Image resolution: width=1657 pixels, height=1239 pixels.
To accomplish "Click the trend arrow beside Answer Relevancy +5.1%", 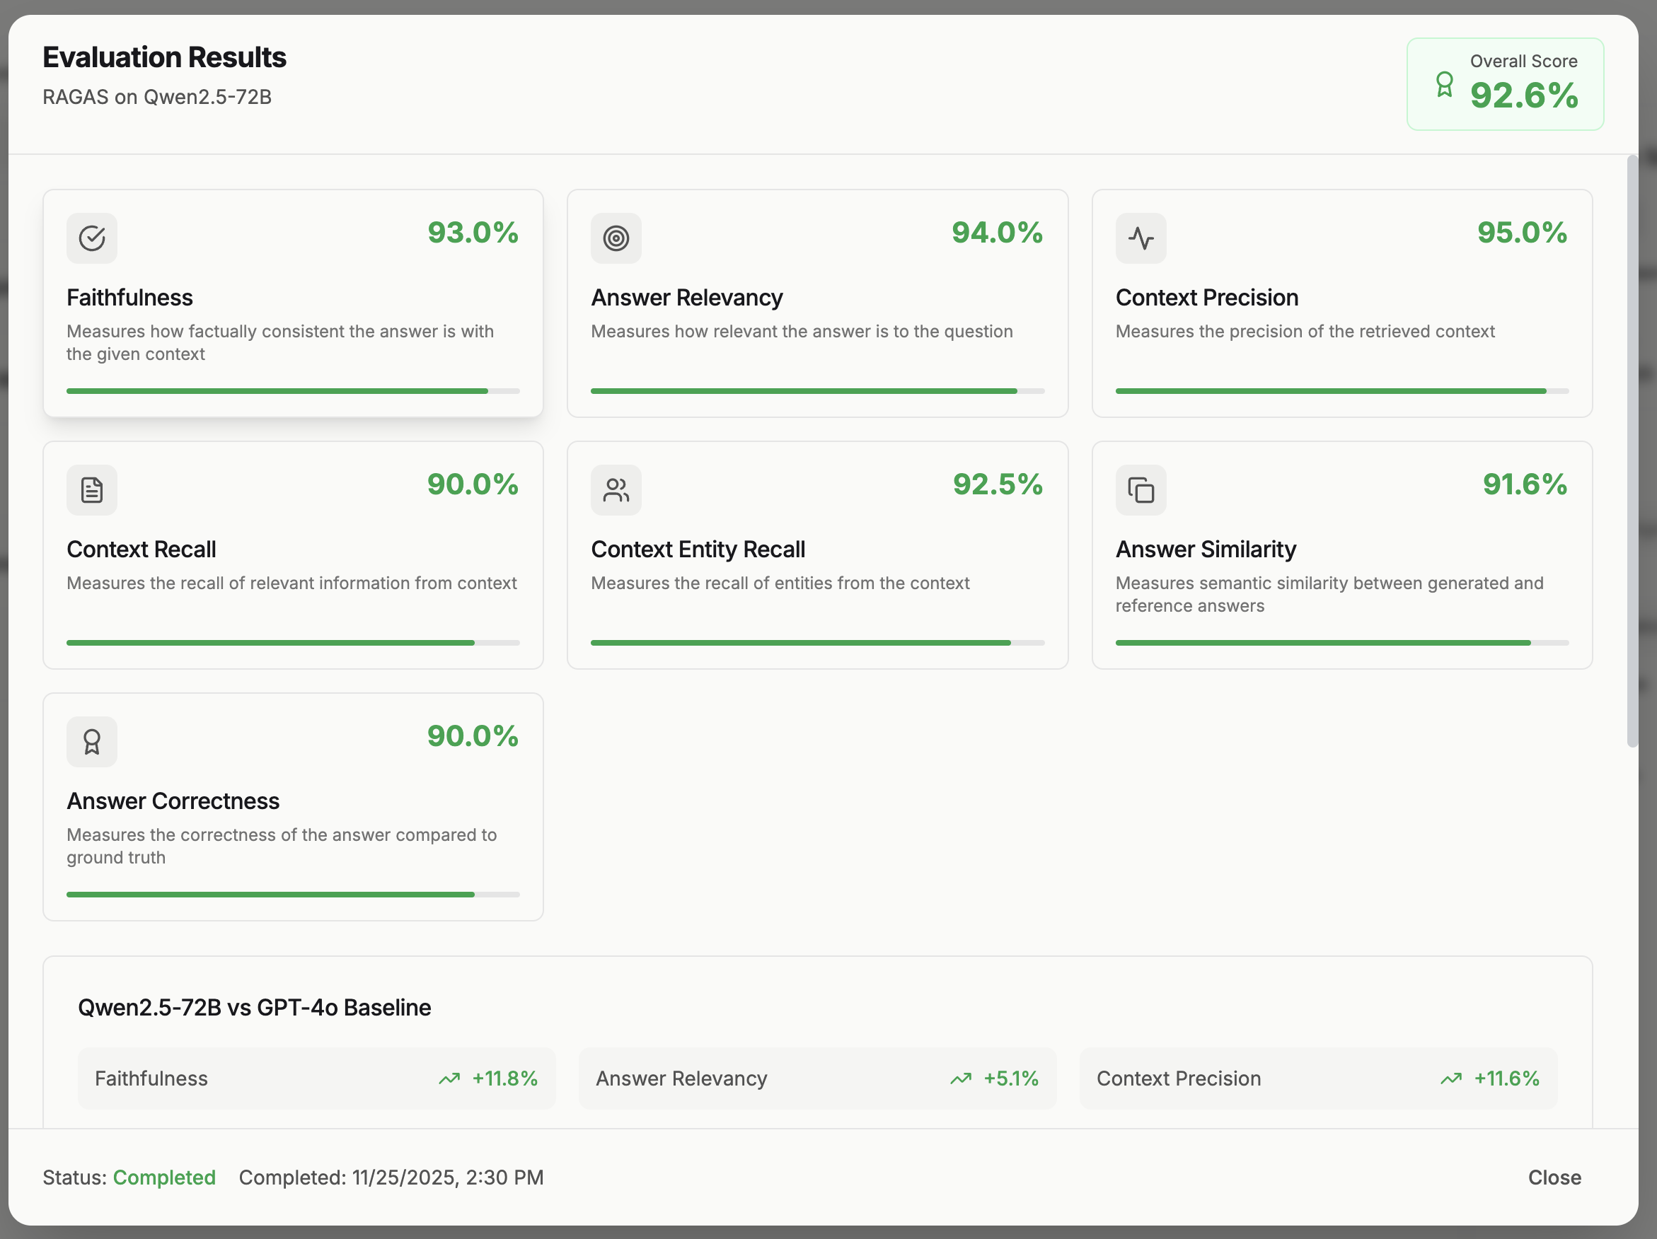I will pyautogui.click(x=960, y=1078).
